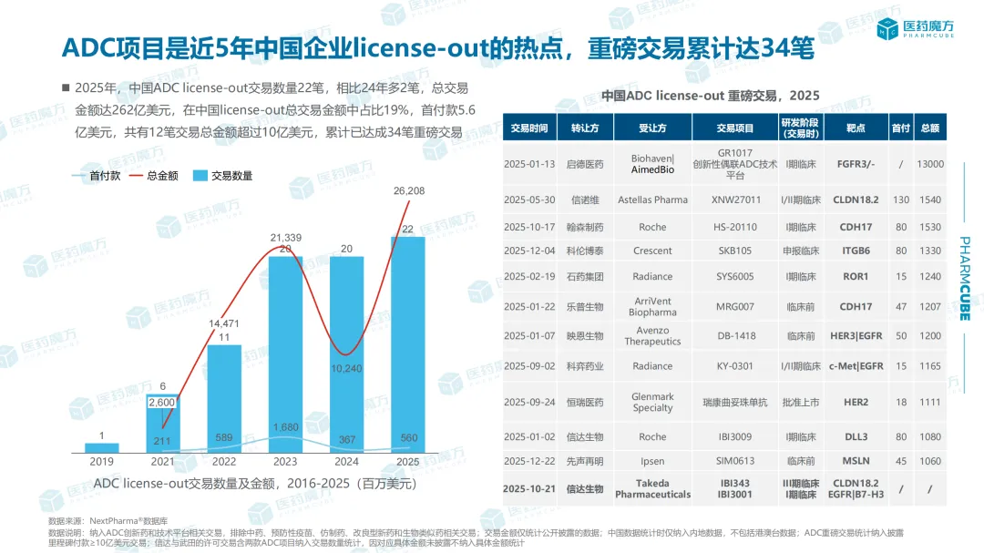Click the 总金额 red legend line
This screenshot has width=984, height=553.
pos(136,176)
